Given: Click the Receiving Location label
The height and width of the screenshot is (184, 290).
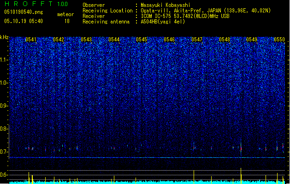Looking at the screenshot, I should click(x=107, y=11).
